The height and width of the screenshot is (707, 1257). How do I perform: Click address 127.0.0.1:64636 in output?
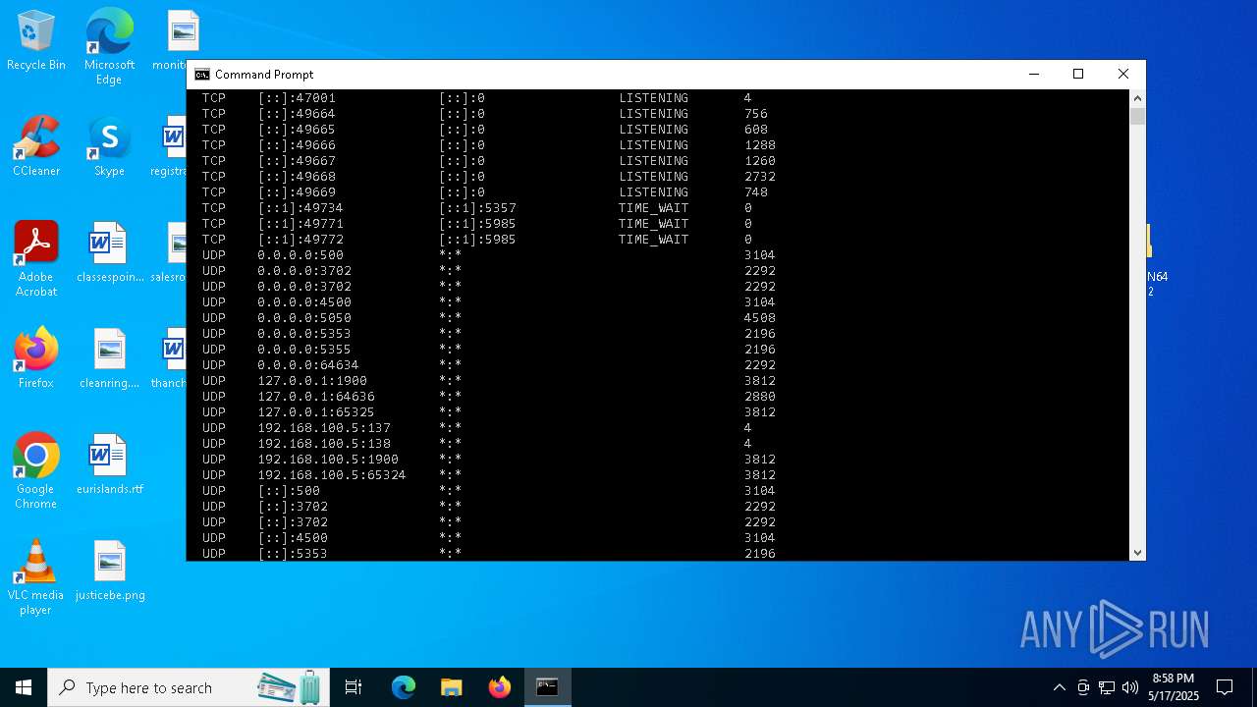point(316,397)
